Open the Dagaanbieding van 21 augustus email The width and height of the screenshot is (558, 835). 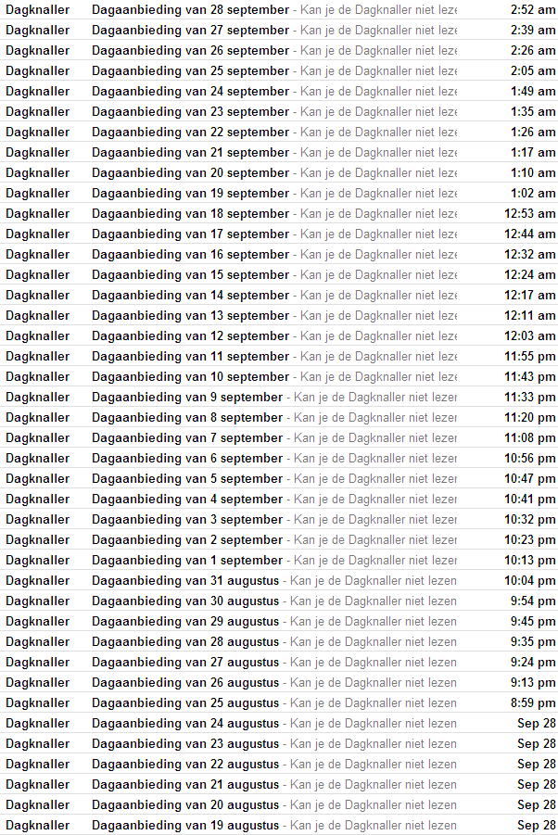tap(279, 784)
